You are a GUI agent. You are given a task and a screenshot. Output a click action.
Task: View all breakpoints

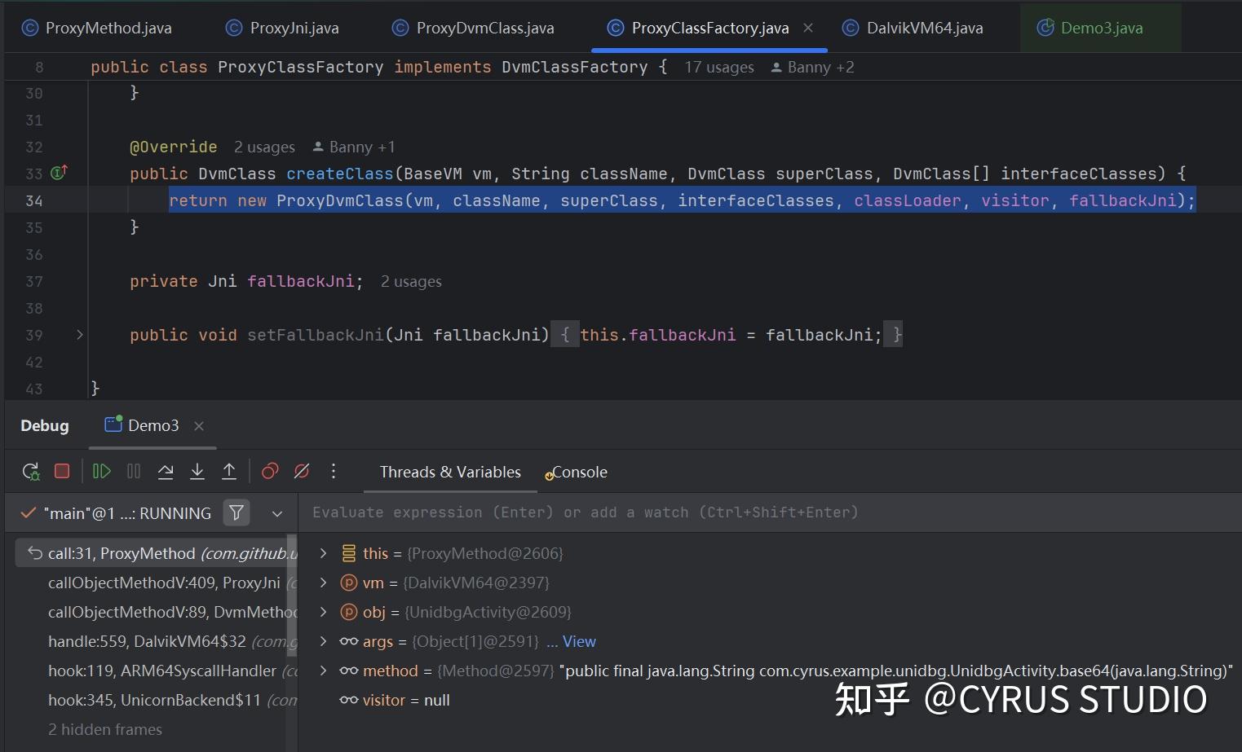270,471
